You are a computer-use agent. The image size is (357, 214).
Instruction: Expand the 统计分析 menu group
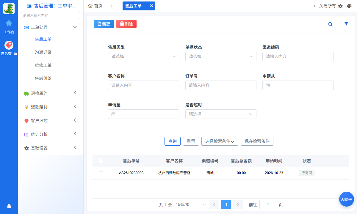pos(51,134)
